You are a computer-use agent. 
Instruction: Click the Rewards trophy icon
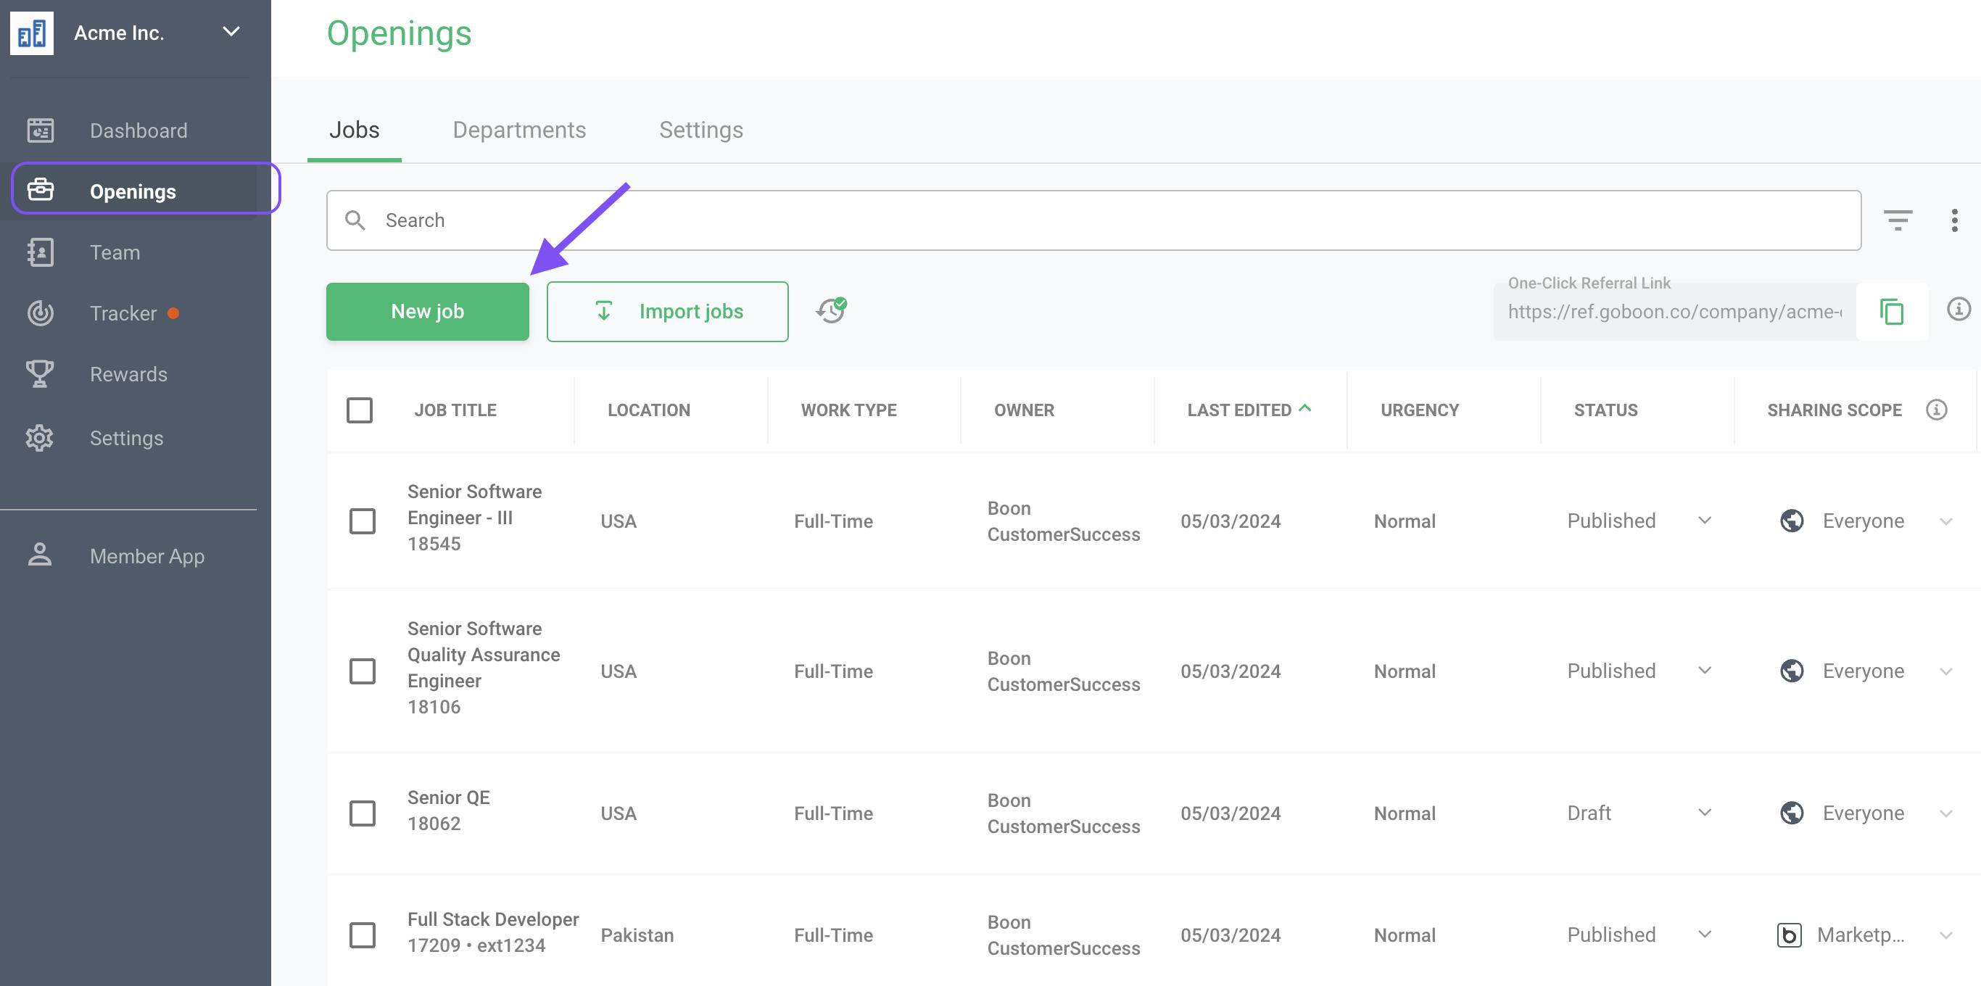[40, 374]
